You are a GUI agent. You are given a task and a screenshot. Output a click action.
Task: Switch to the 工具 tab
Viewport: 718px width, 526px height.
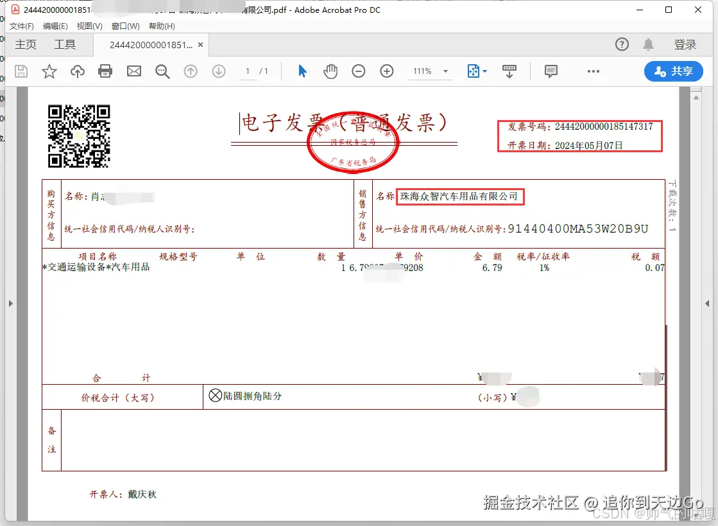[x=65, y=44]
